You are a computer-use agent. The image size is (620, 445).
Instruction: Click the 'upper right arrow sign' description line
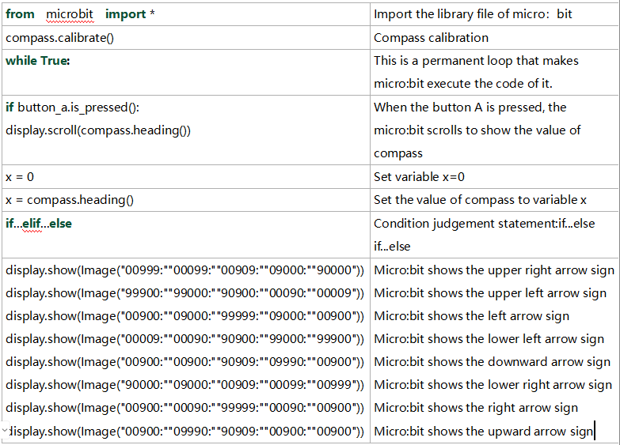[x=494, y=270]
